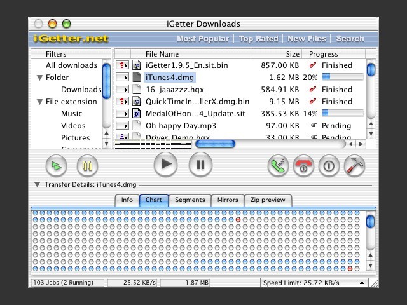407x305 pixels.
Task: Click the 103 Jobs (2 Running) status field
Action: click(67, 283)
